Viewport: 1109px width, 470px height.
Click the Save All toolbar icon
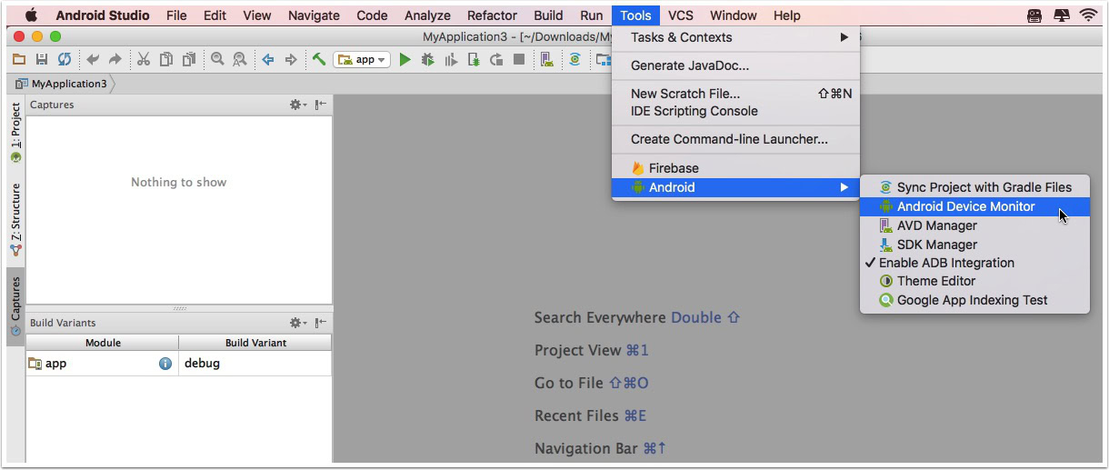point(42,59)
